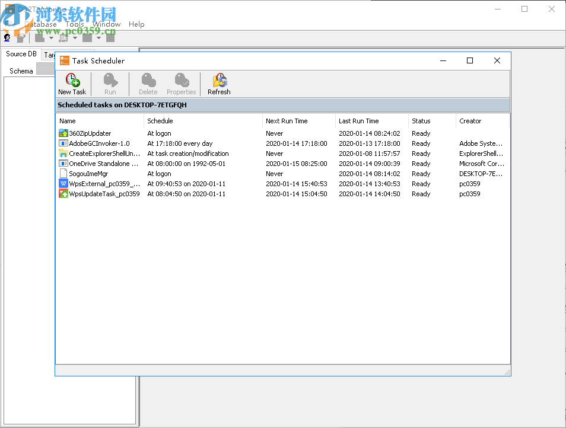Click the Last Run Time column header
Viewport: 566px width, 428px height.
pos(358,121)
